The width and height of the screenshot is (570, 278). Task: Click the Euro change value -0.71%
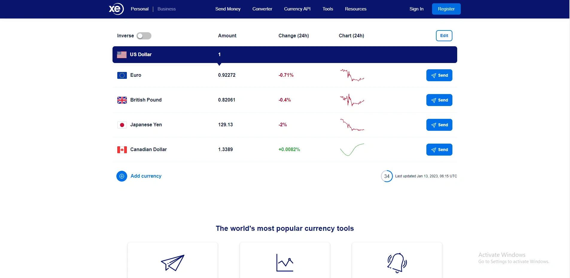coord(286,75)
